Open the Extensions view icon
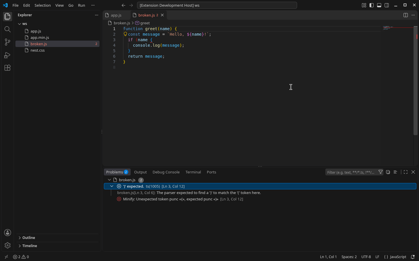Image resolution: width=419 pixels, height=261 pixels. [x=8, y=68]
